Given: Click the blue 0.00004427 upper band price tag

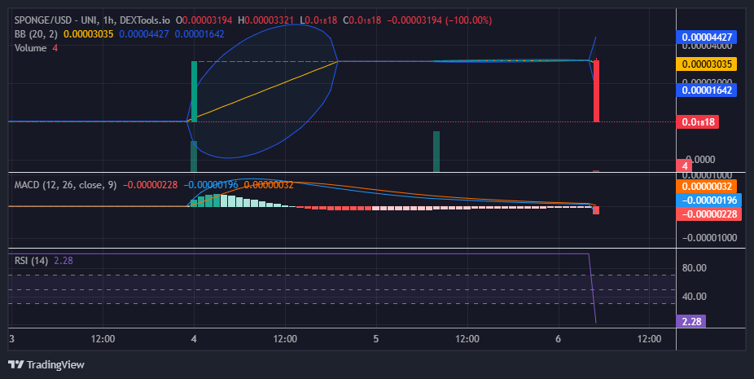Looking at the screenshot, I should coord(707,37).
